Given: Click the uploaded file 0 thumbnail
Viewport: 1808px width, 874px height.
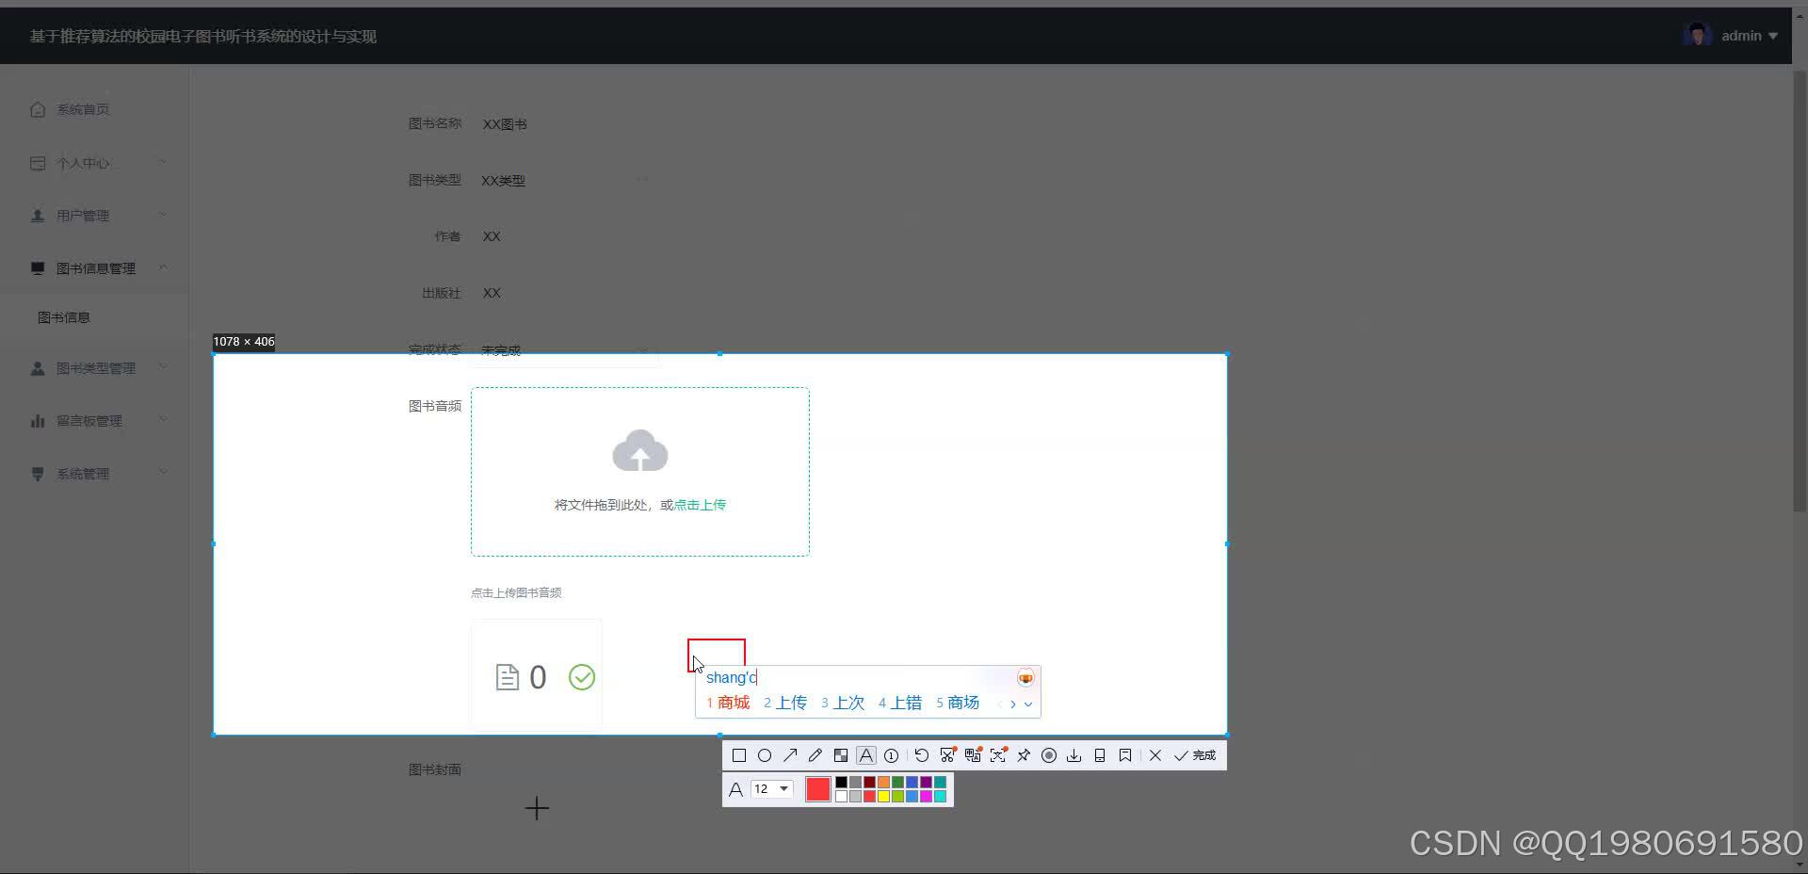Looking at the screenshot, I should pyautogui.click(x=537, y=675).
